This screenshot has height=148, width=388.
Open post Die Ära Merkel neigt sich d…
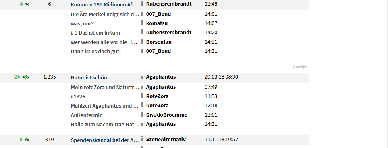[x=105, y=14]
